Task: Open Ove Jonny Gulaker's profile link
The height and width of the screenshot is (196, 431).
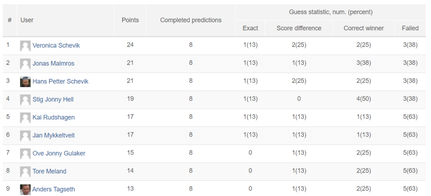Action: click(59, 153)
